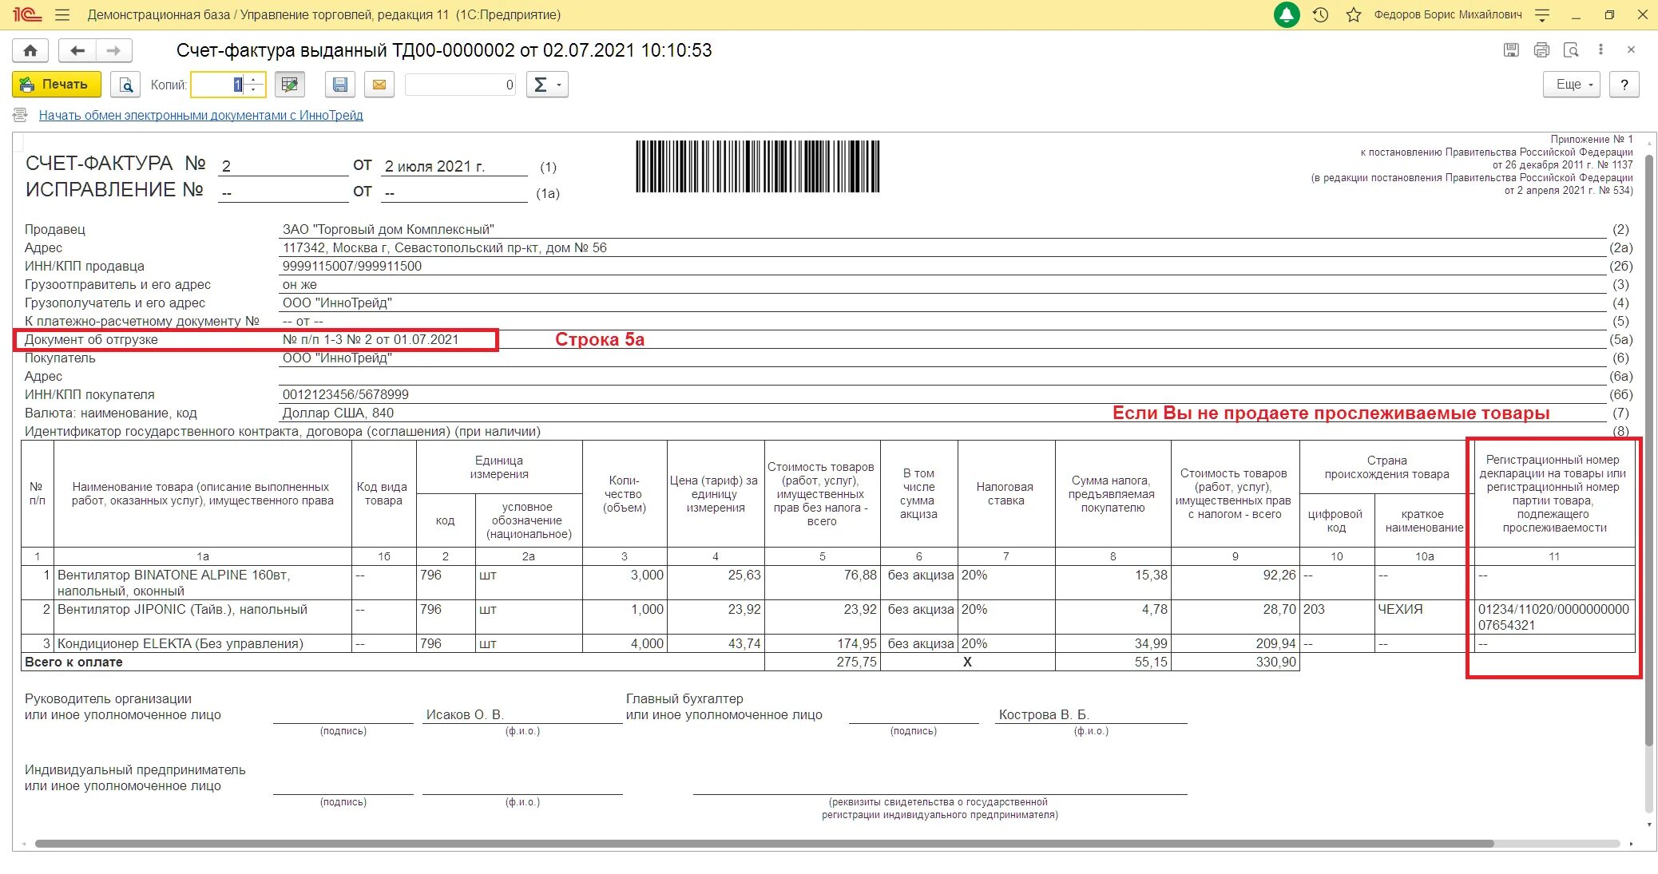The image size is (1658, 874).
Task: Click the sum field showing 0
Action: 460,85
